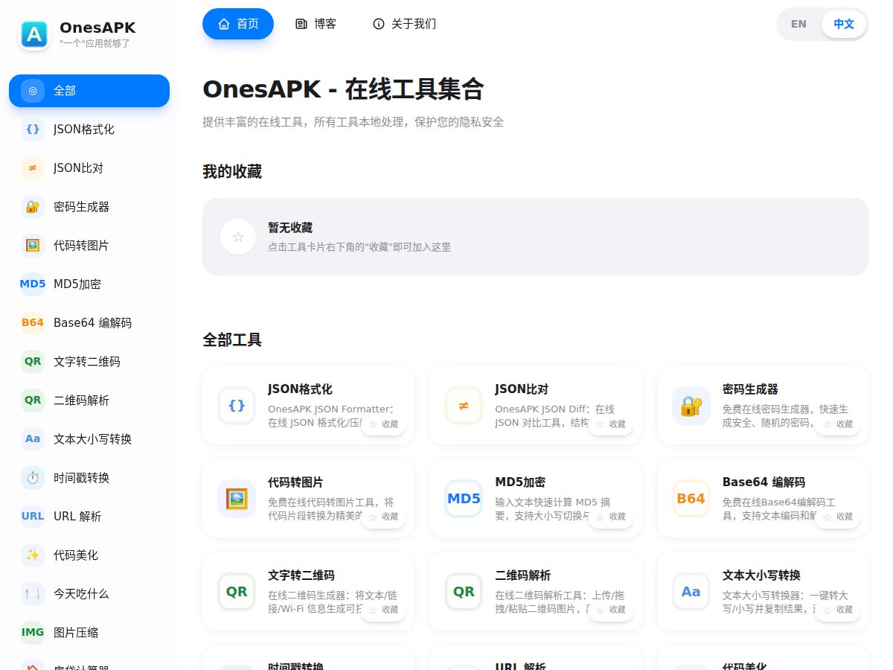
Task: Open the 二维码解析 card title
Action: pyautogui.click(x=522, y=575)
